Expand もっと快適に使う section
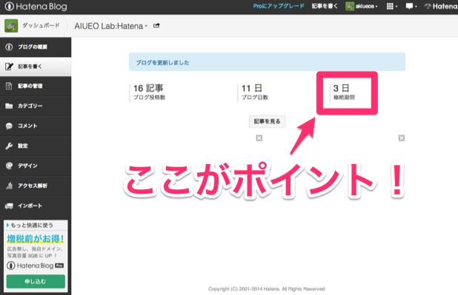Image resolution: width=458 pixels, height=295 pixels. click(30, 225)
